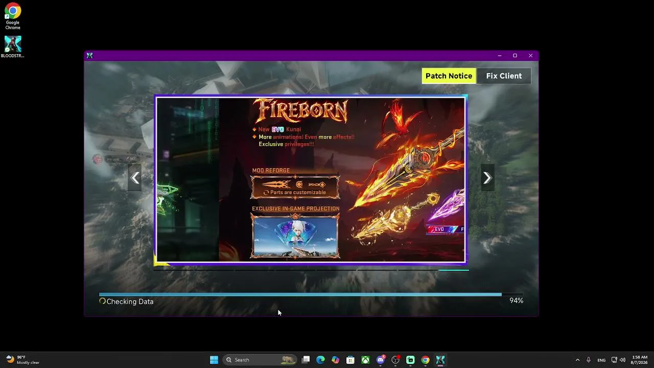Viewport: 654px width, 368px height.
Task: Click the Fix Client button
Action: [504, 76]
